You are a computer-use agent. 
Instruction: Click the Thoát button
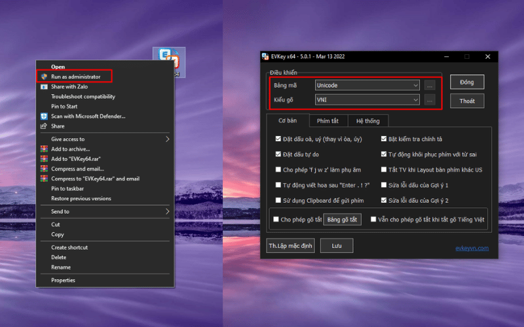click(467, 101)
